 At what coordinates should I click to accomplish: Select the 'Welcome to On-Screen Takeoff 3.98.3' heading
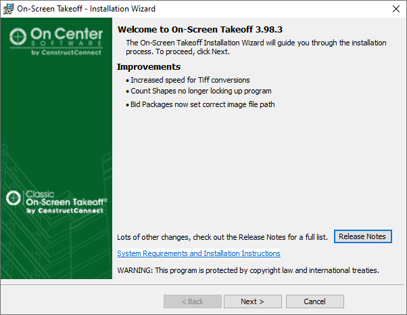click(x=200, y=29)
